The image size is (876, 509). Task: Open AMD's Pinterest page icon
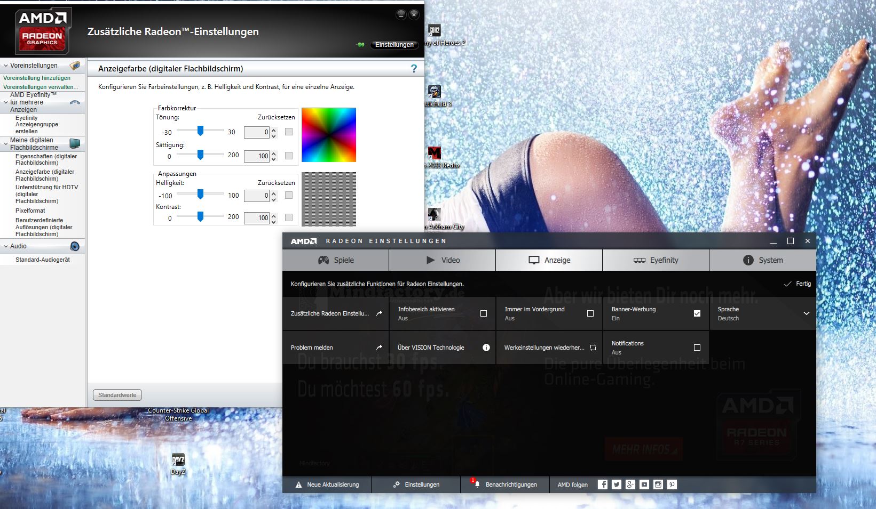[x=672, y=484]
